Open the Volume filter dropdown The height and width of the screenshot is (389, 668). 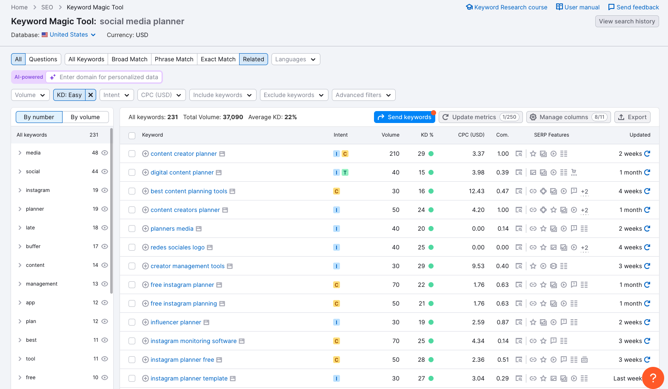(x=30, y=95)
